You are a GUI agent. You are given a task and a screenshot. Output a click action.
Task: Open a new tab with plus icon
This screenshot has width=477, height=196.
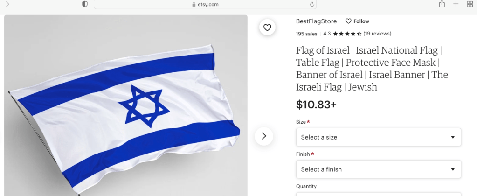point(456,4)
